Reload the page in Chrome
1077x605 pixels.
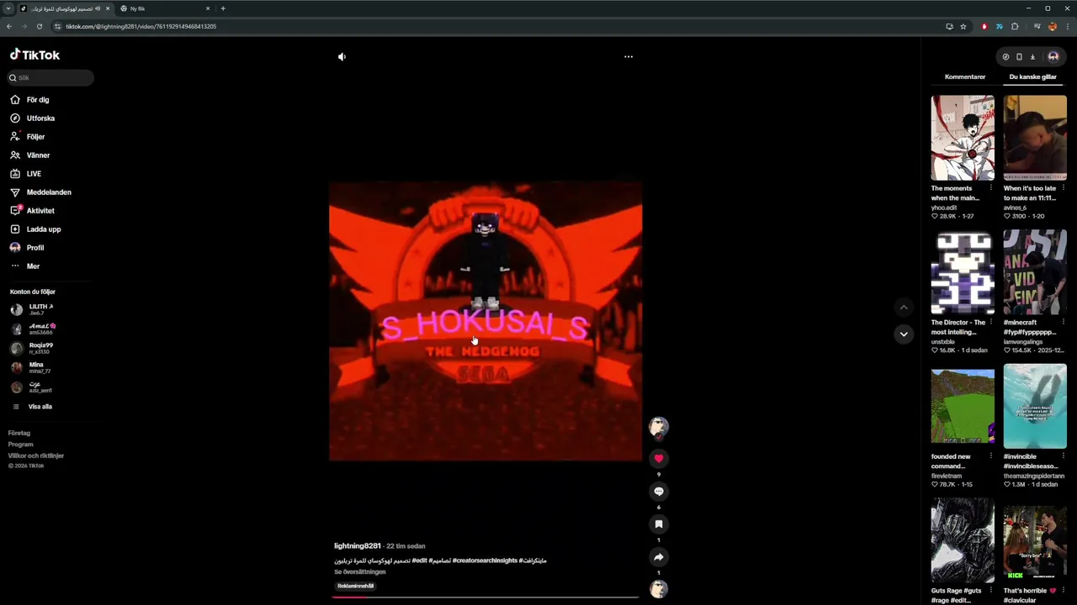tap(39, 26)
